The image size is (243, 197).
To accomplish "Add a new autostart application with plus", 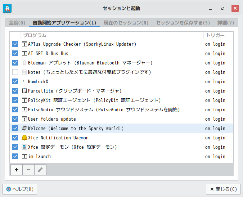I will tap(17, 170).
